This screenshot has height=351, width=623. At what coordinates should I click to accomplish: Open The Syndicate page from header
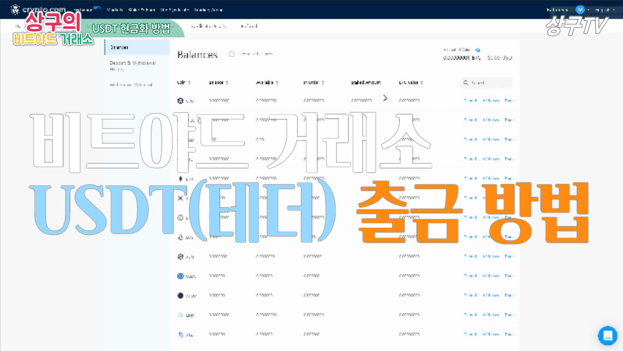(174, 10)
